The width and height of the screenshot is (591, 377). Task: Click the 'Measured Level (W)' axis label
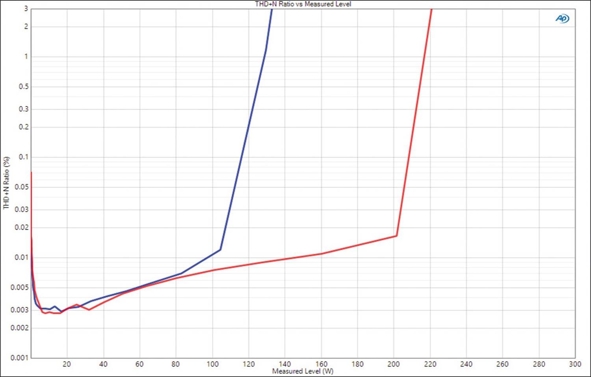point(303,371)
